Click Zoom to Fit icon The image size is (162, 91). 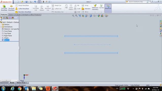73,16
